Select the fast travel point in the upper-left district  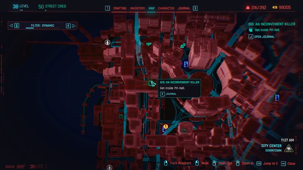coord(107,42)
